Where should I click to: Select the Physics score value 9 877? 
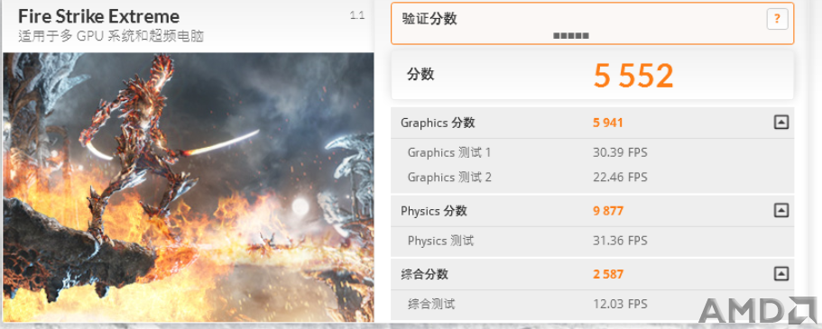pos(608,211)
